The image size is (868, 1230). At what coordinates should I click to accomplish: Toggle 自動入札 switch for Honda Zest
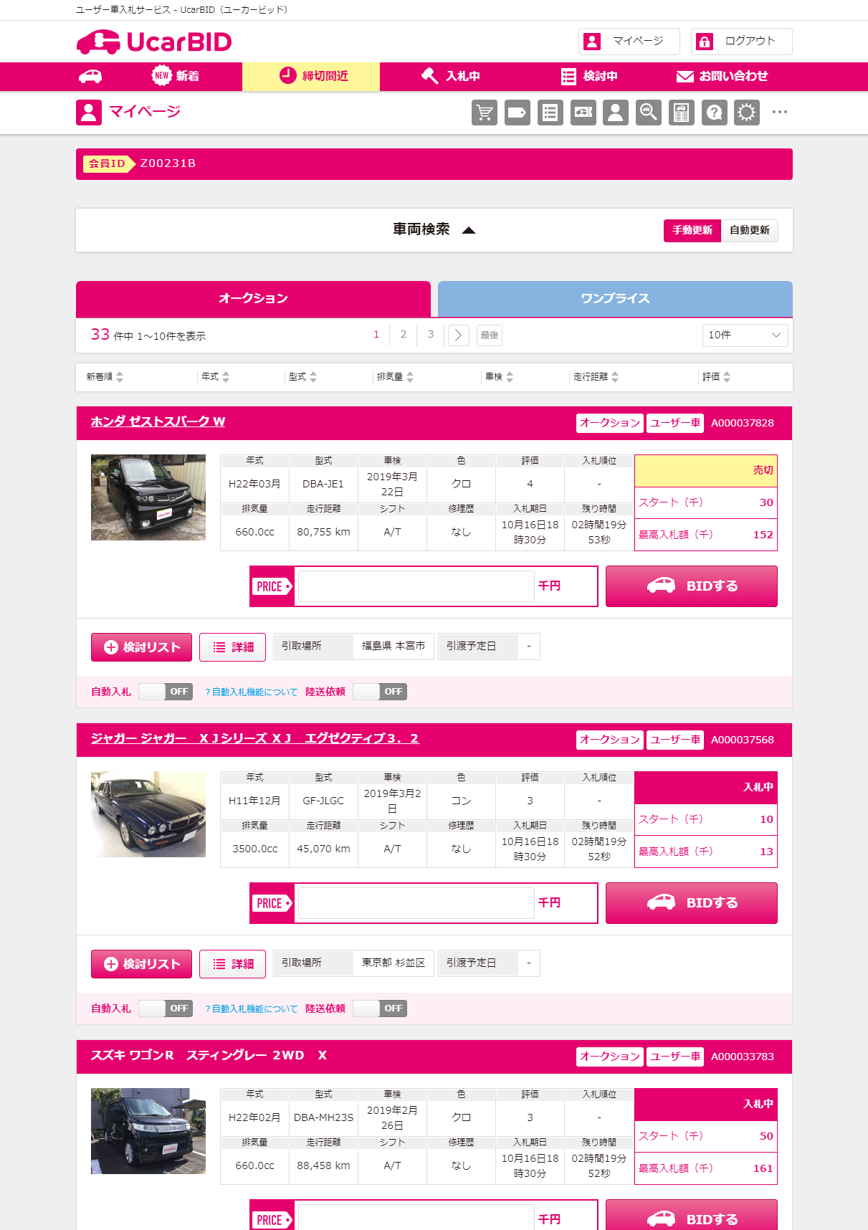166,692
